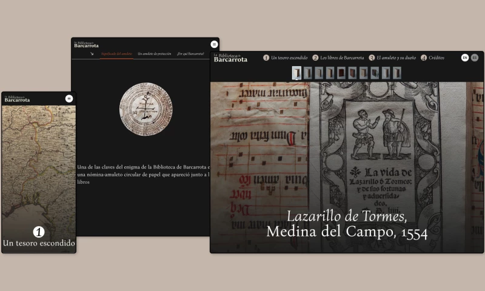Click 'Medina del Campo, 1554' text
The image size is (485, 291).
(347, 232)
